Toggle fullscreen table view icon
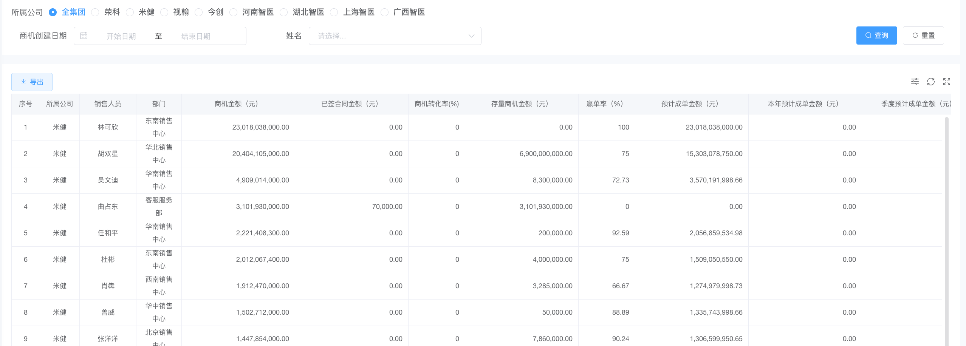966x346 pixels. (946, 82)
